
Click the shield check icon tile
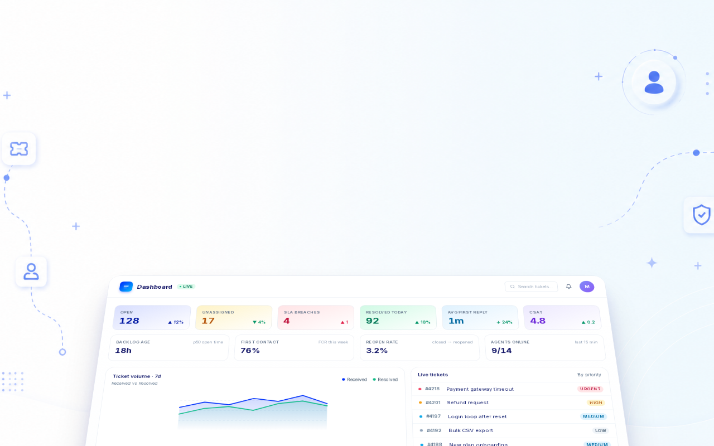tap(700, 215)
